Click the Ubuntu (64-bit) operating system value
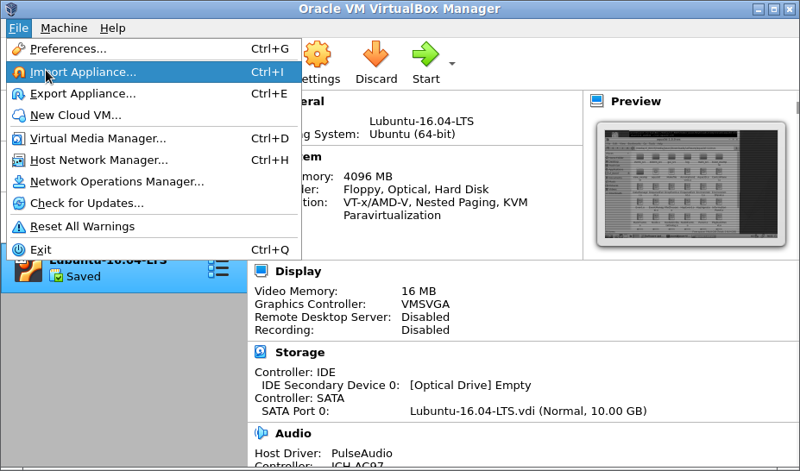 click(413, 134)
